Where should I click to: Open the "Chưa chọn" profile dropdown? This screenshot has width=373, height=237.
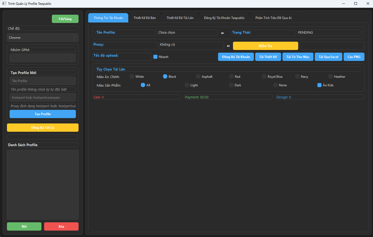coord(188,33)
